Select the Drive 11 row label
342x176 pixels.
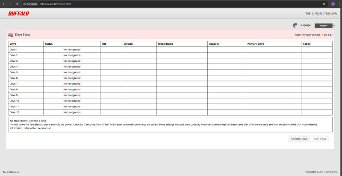pos(15,107)
